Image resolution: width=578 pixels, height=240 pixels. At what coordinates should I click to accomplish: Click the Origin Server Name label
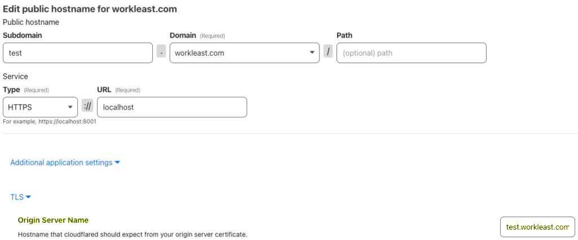[x=53, y=220]
